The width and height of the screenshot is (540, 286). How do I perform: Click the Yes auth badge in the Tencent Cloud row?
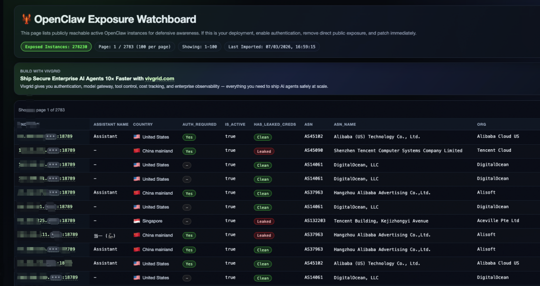(x=189, y=151)
